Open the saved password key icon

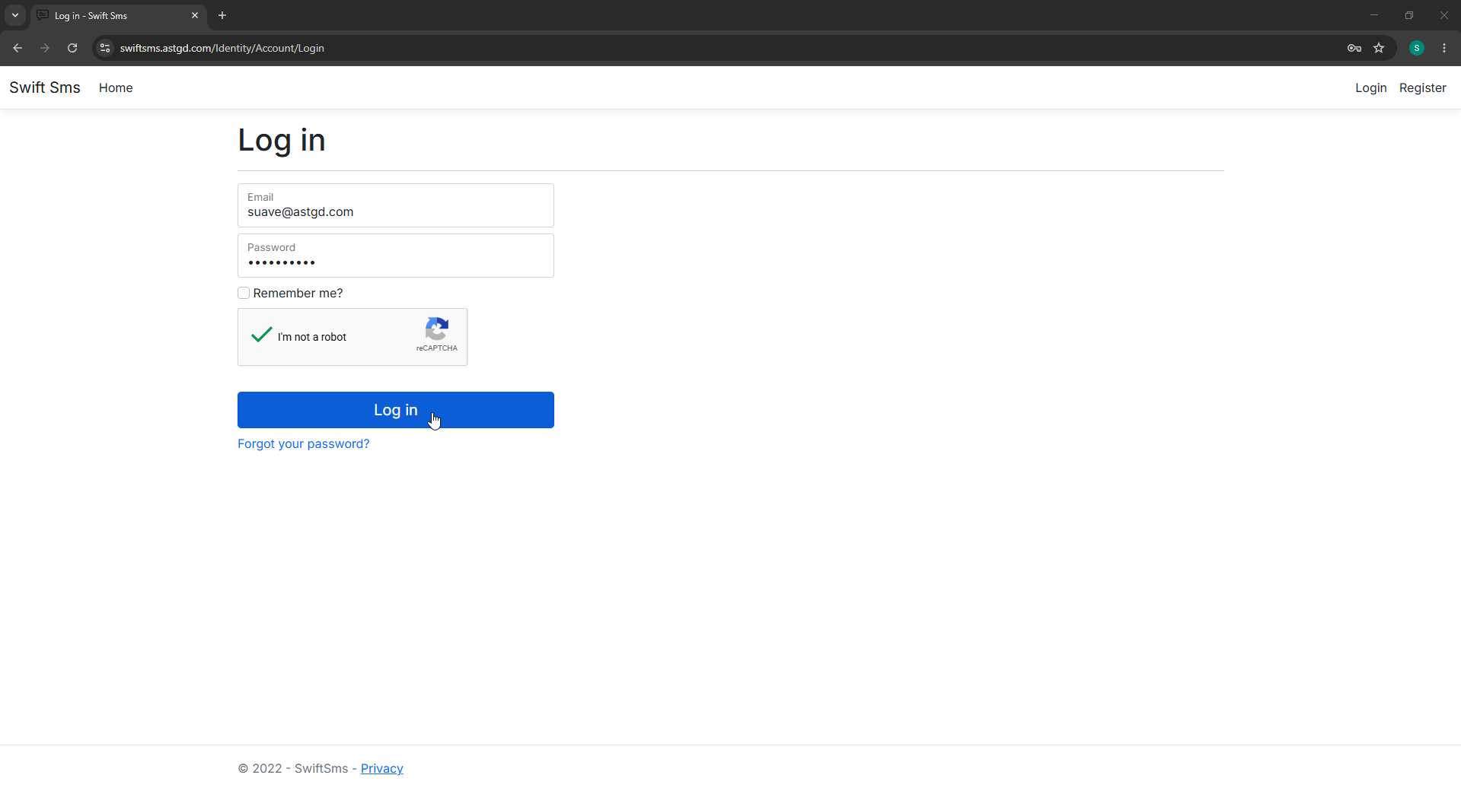pyautogui.click(x=1354, y=48)
